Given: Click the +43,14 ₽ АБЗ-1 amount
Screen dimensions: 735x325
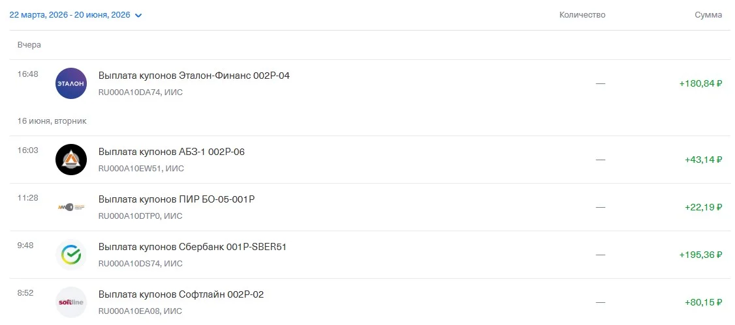Looking at the screenshot, I should pyautogui.click(x=704, y=160).
